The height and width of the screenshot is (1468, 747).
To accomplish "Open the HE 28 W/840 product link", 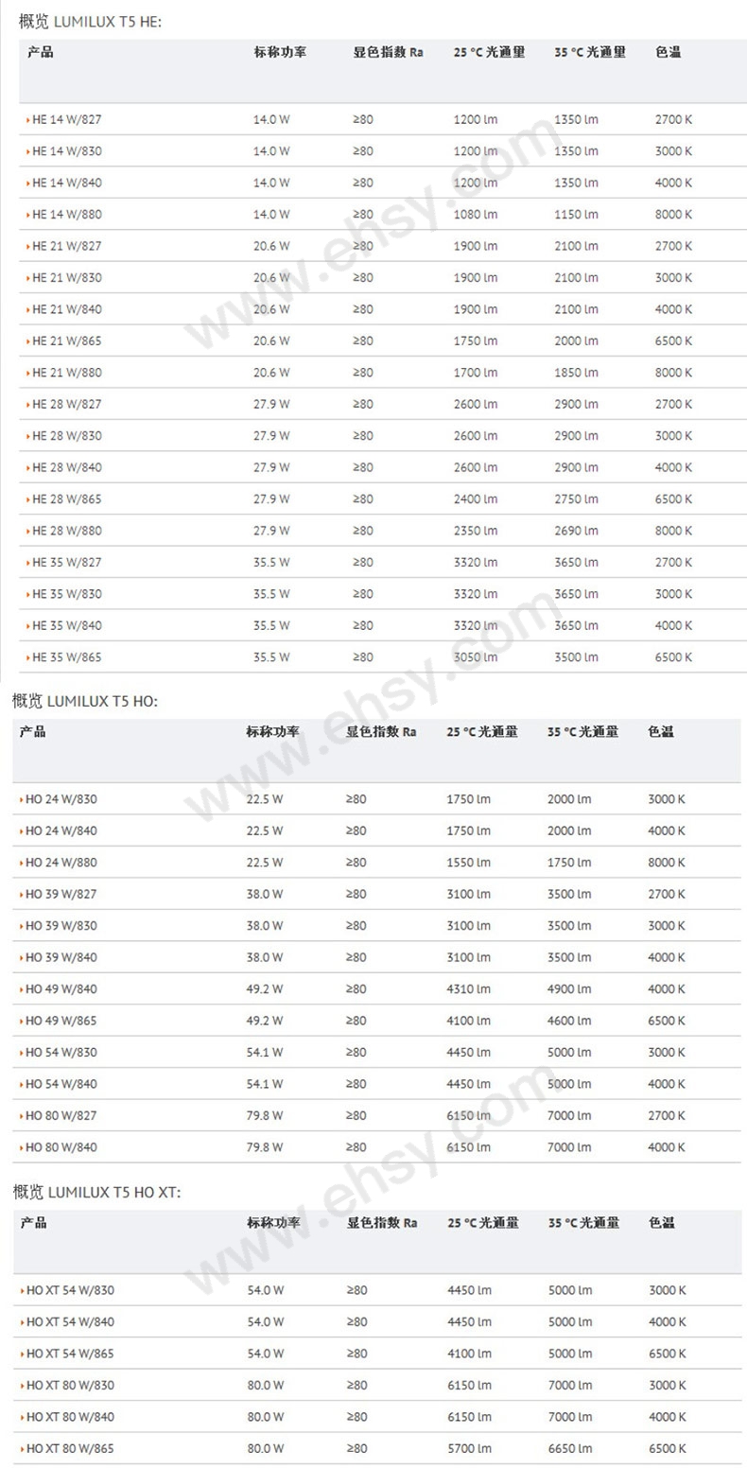I will 67,468.
